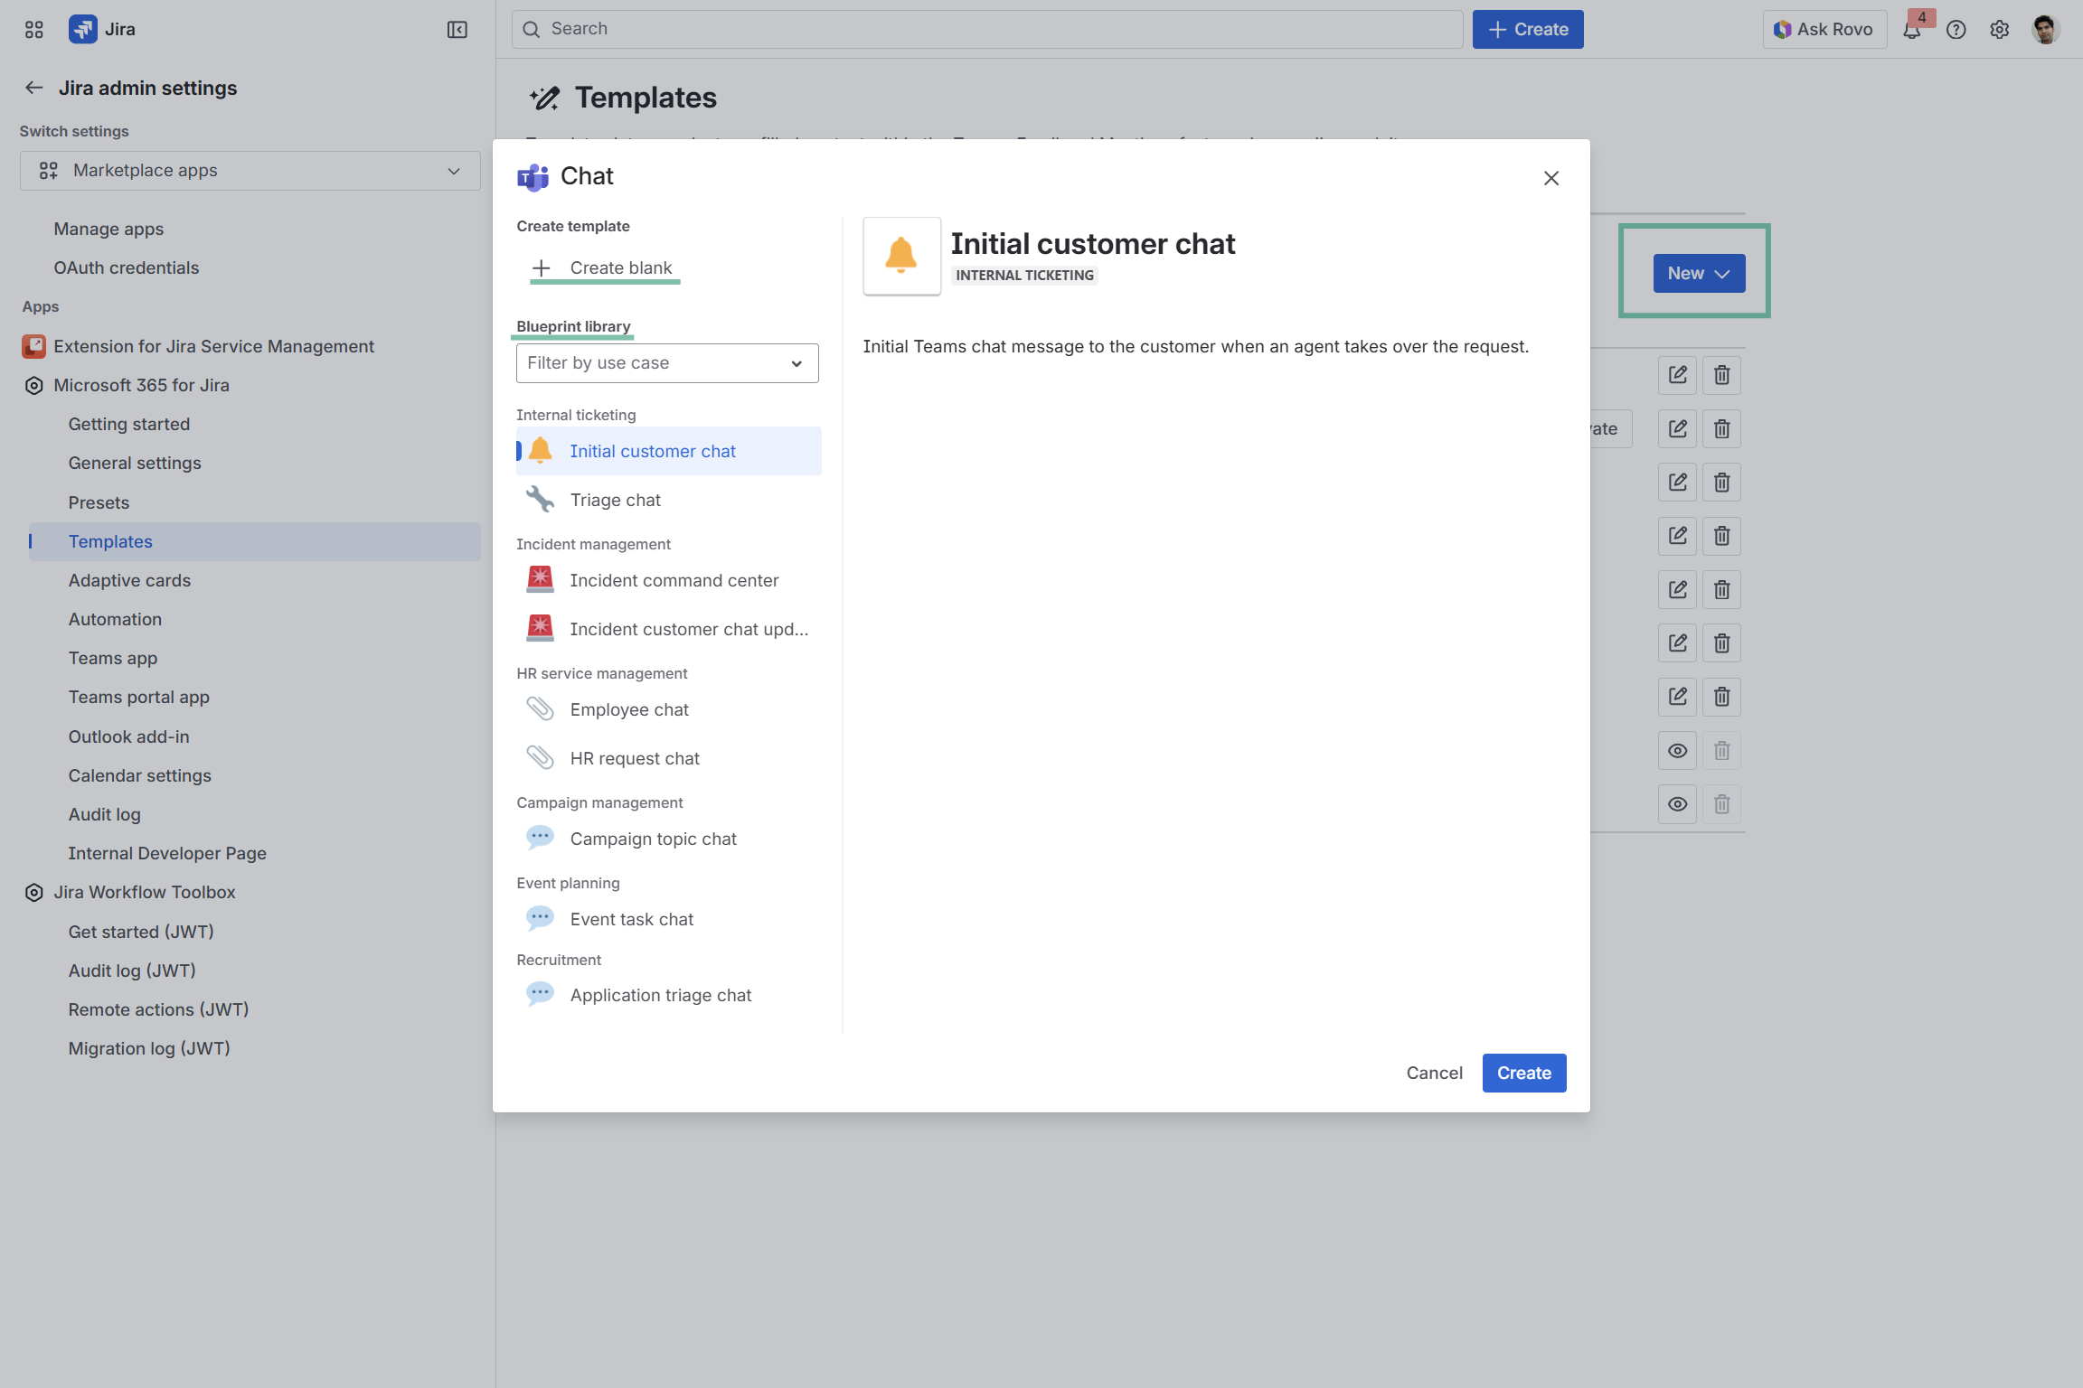Click the bell icon thumbnail beside the template title

click(901, 256)
